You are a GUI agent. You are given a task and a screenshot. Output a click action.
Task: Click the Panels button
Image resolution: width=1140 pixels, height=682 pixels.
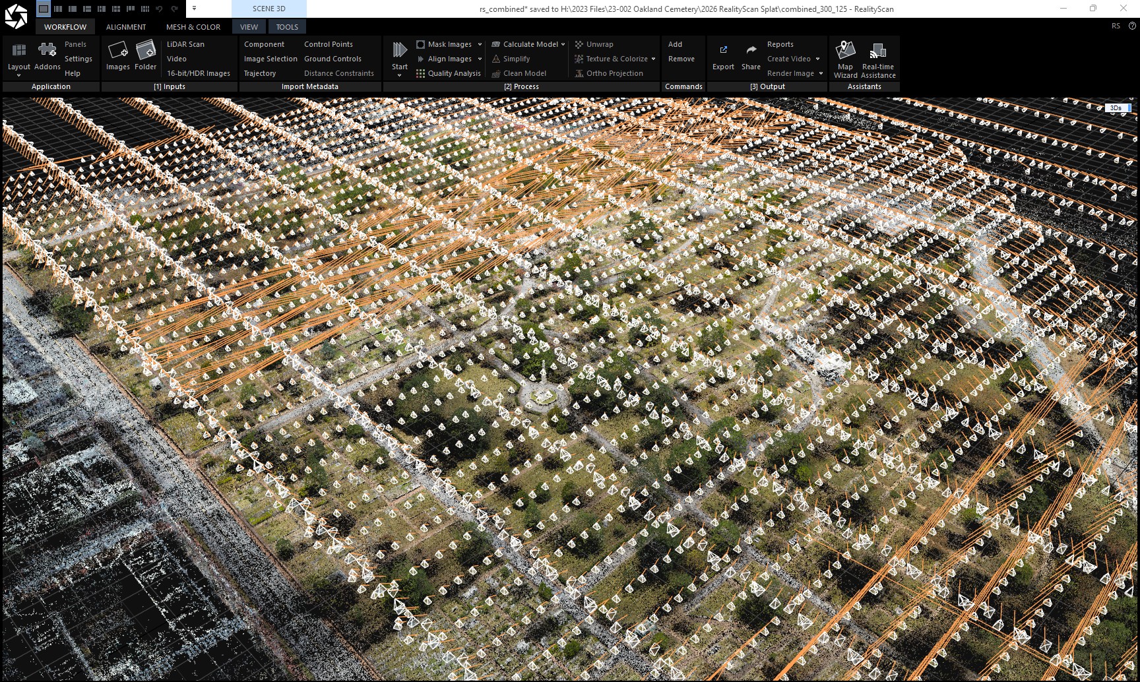(75, 44)
